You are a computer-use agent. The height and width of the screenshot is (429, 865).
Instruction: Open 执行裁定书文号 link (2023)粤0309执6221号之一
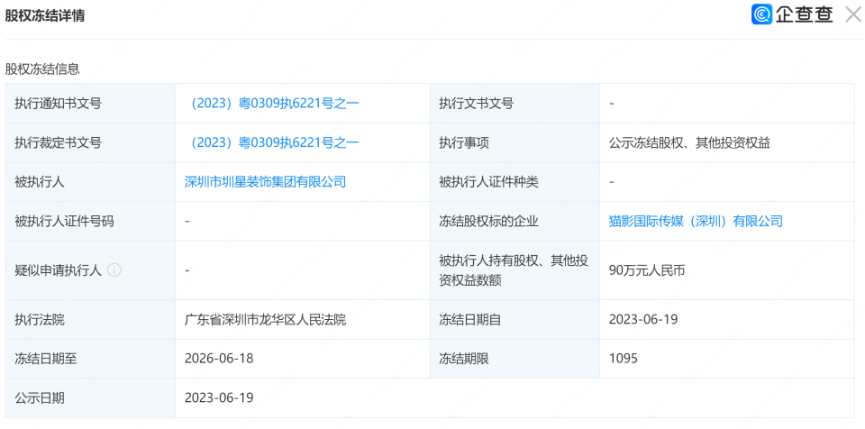tap(273, 143)
